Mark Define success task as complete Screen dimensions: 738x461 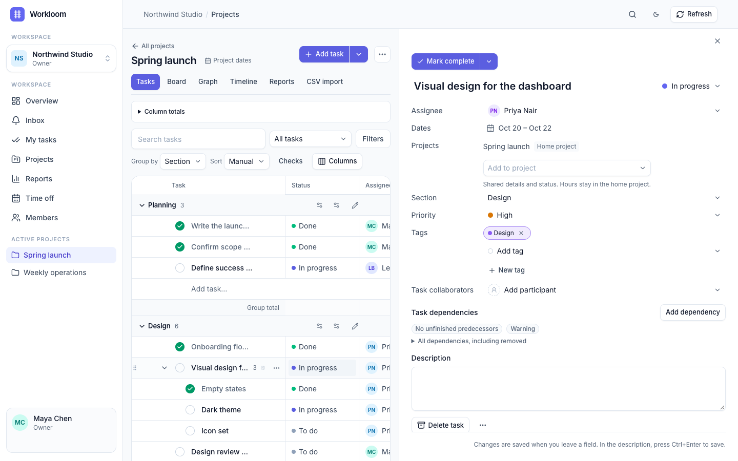click(x=180, y=268)
